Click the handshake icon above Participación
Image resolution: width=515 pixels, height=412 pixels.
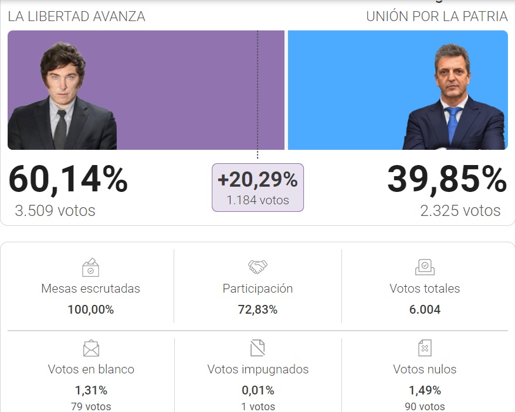(257, 267)
